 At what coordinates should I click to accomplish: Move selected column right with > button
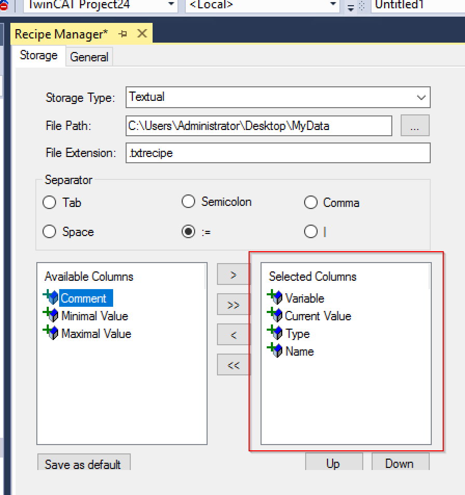(233, 275)
